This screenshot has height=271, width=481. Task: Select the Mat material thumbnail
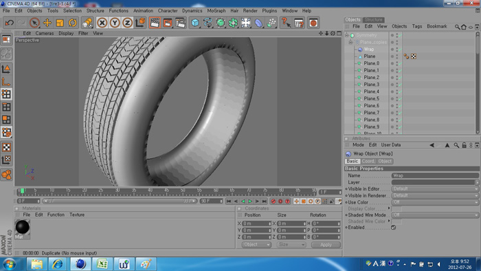[x=23, y=229]
